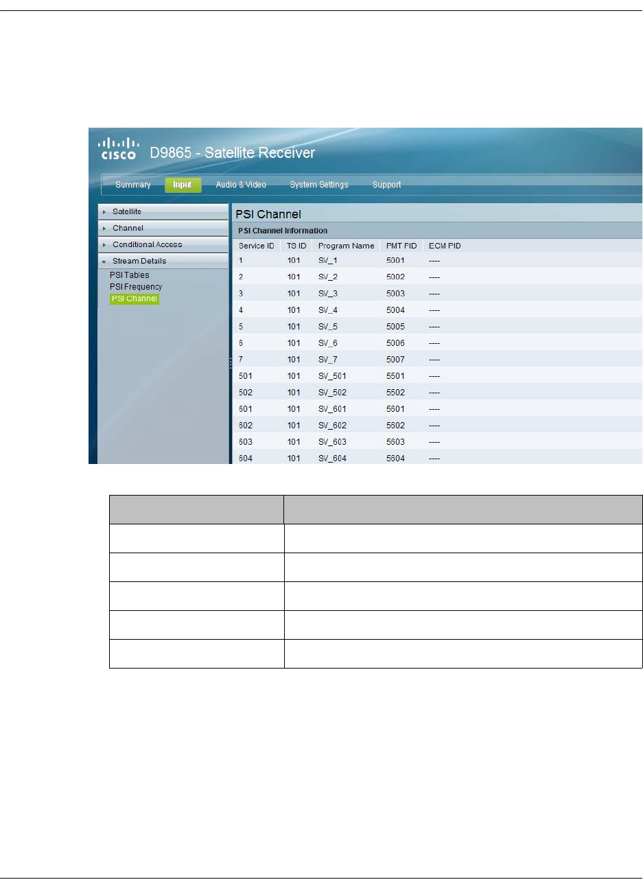Click PMT PID value 5501
This screenshot has width=643, height=882.
pos(395,375)
